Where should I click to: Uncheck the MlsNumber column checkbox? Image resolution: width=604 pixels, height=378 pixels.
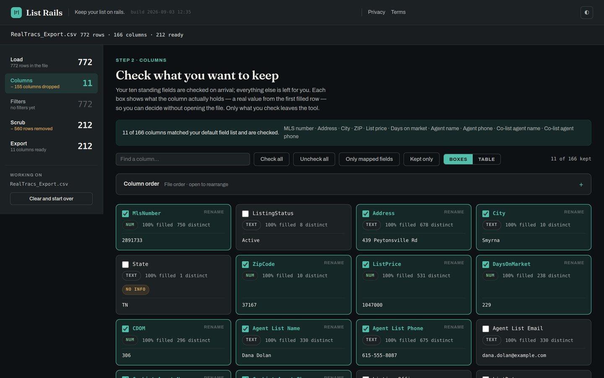[125, 214]
